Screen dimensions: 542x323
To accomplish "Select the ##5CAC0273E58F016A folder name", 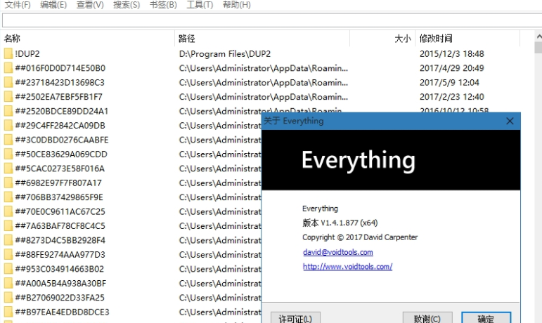I will point(60,169).
